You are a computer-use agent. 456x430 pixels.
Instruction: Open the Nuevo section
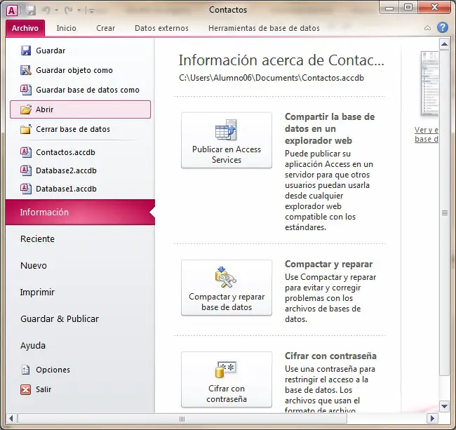(x=34, y=266)
